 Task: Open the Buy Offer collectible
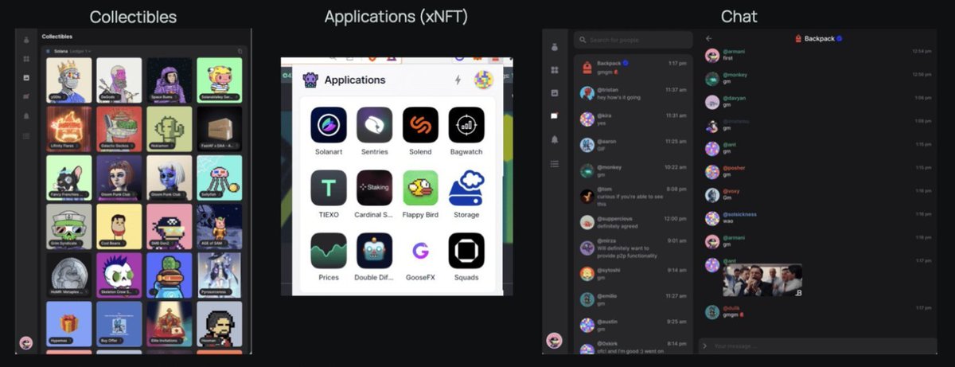point(119,324)
